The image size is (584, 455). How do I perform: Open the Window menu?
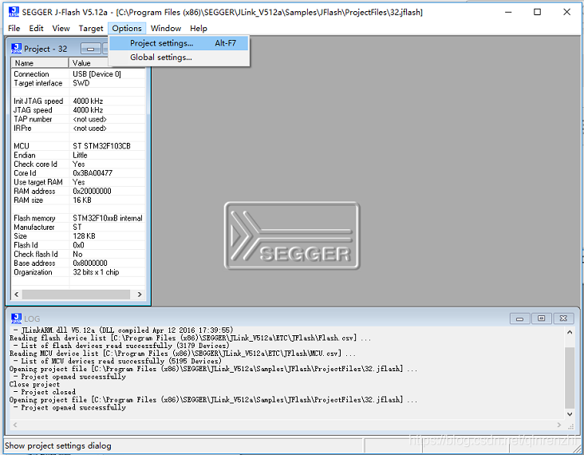[x=166, y=28]
